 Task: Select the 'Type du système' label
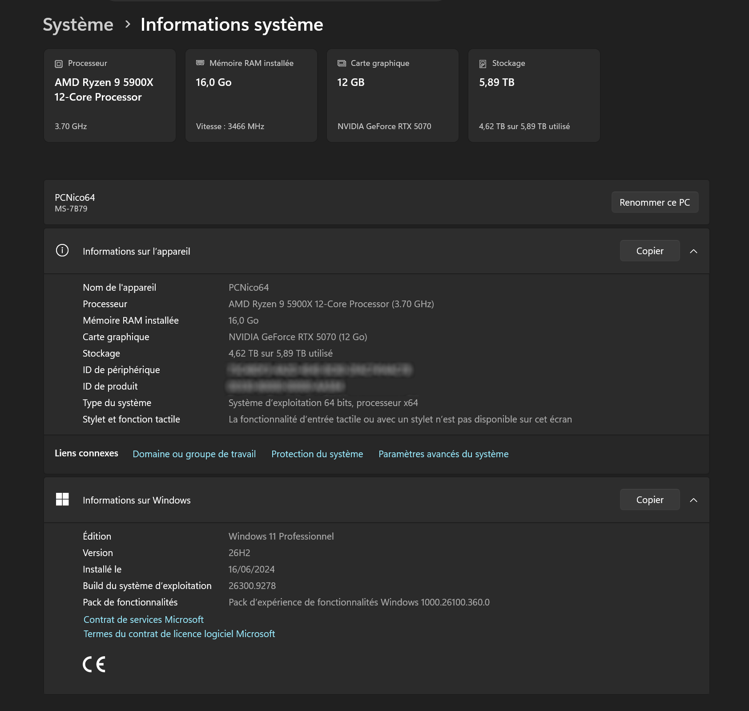coord(117,402)
